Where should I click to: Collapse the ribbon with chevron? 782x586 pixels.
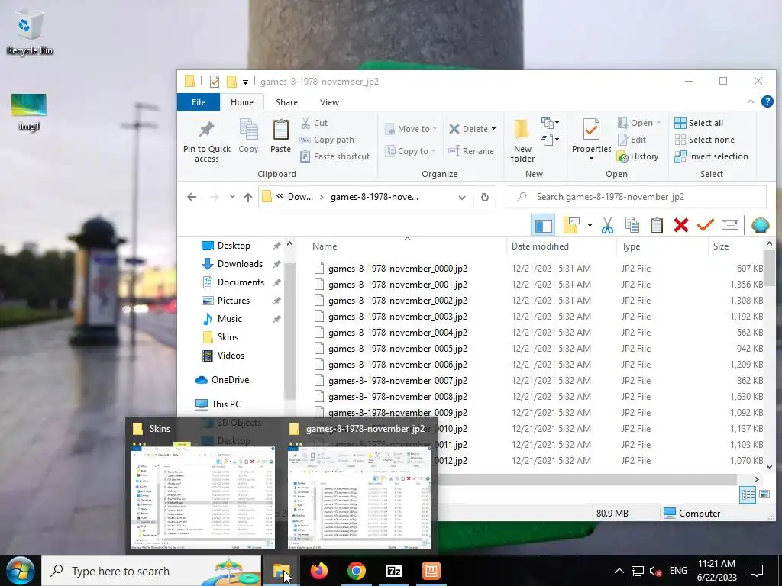point(751,101)
